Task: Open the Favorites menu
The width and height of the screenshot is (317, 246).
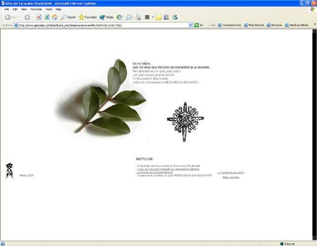Action: pyautogui.click(x=36, y=9)
